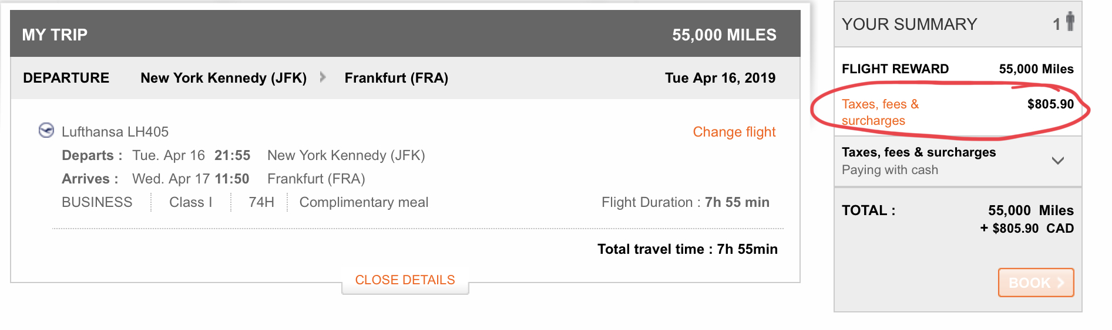Click the MY TRIP header
1112x330 pixels.
(x=55, y=35)
